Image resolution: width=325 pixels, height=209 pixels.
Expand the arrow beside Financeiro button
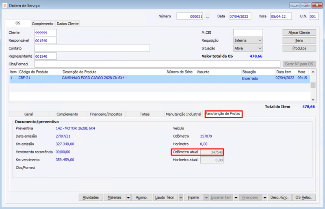(265, 198)
